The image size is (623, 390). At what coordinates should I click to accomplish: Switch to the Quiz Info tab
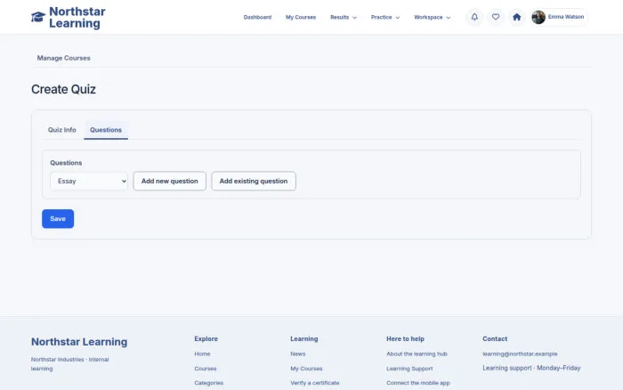point(62,130)
